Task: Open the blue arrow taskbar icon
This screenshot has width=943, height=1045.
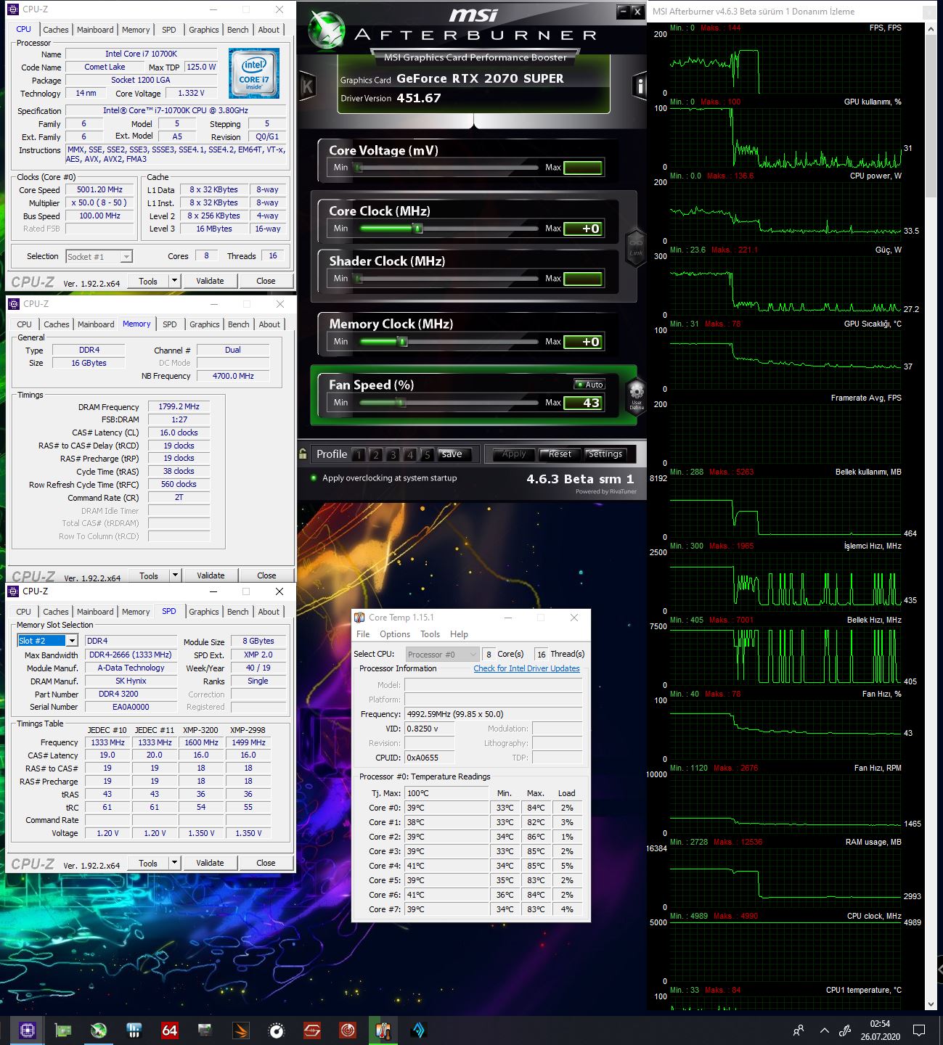Action: (x=419, y=1030)
